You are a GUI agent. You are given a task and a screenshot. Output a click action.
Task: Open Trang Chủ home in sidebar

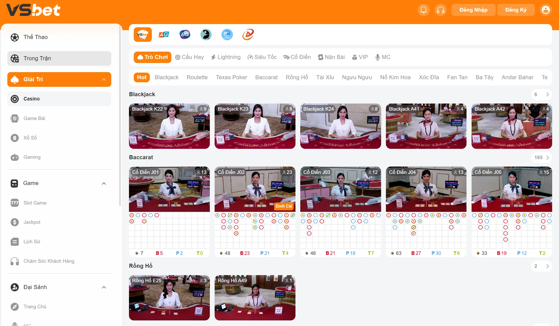pyautogui.click(x=59, y=307)
